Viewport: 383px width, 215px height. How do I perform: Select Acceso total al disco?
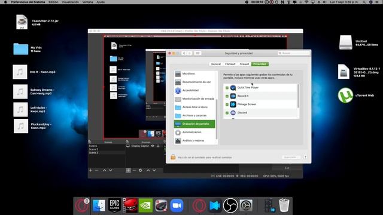(x=195, y=107)
